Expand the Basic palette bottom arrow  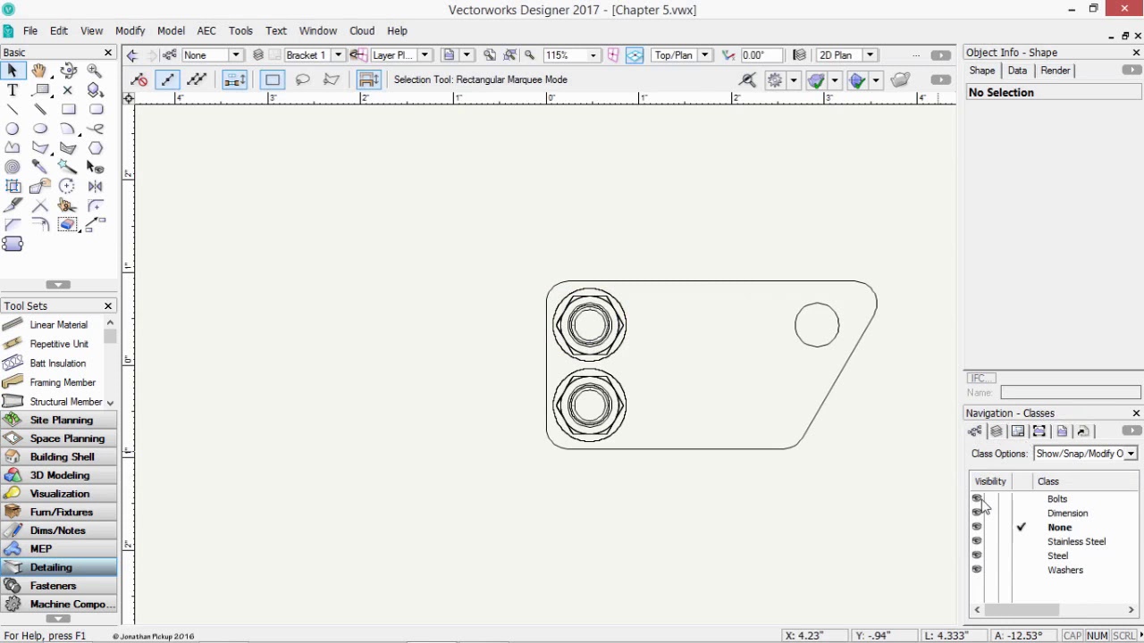coord(58,285)
